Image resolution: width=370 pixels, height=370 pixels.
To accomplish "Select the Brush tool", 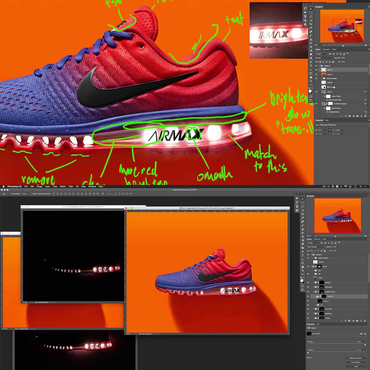I will 302,225.
